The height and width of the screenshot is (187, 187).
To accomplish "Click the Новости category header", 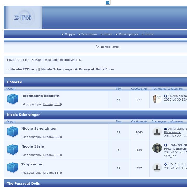I will tap(14, 82).
